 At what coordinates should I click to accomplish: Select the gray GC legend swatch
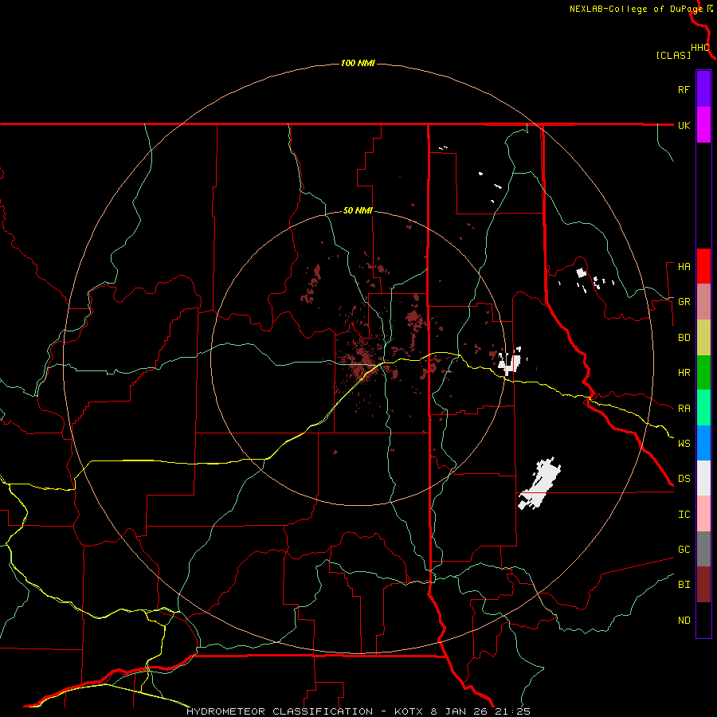(703, 549)
